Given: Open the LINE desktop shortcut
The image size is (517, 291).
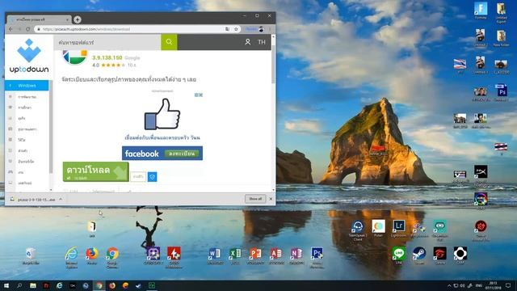Looking at the screenshot, I should [x=399, y=256].
